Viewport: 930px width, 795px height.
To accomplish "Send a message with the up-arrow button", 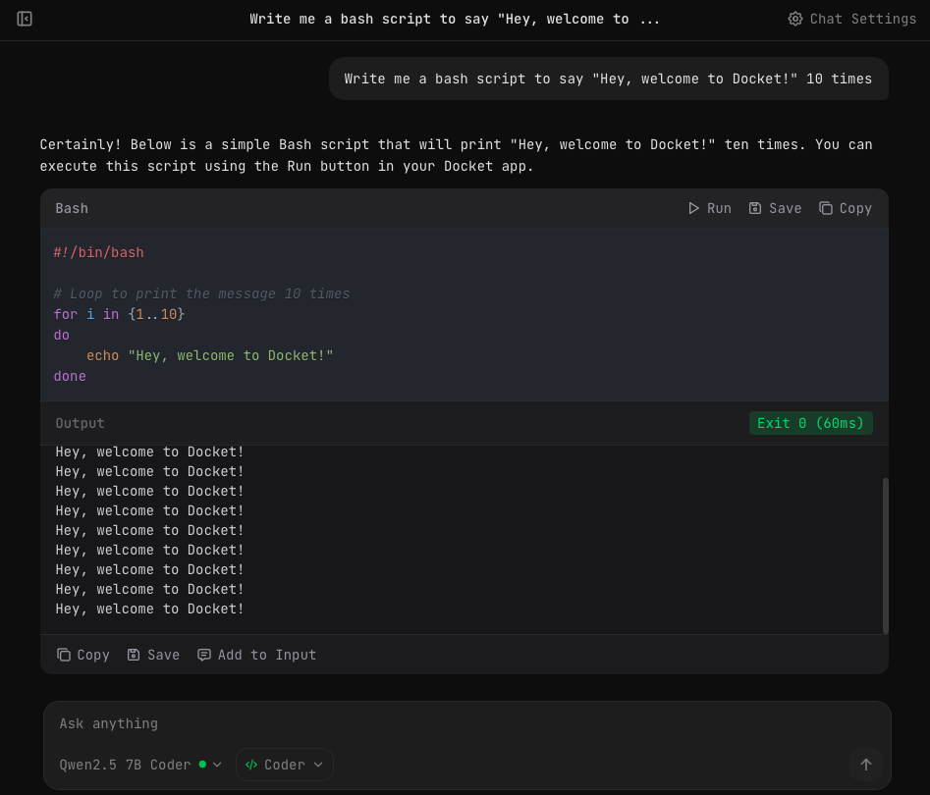I will click(x=865, y=765).
